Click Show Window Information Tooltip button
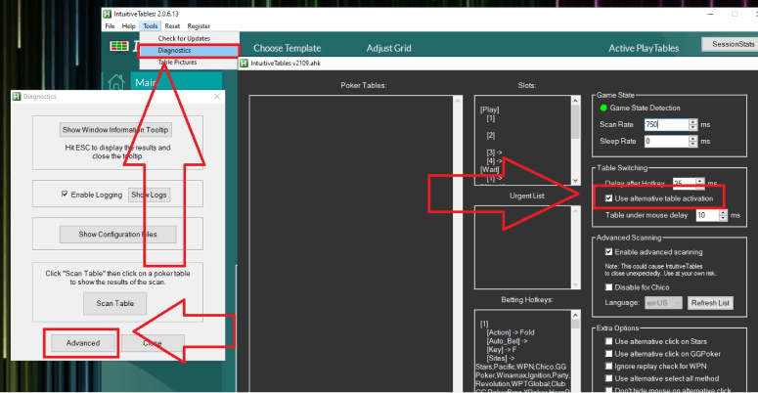This screenshot has width=758, height=393. pyautogui.click(x=115, y=130)
